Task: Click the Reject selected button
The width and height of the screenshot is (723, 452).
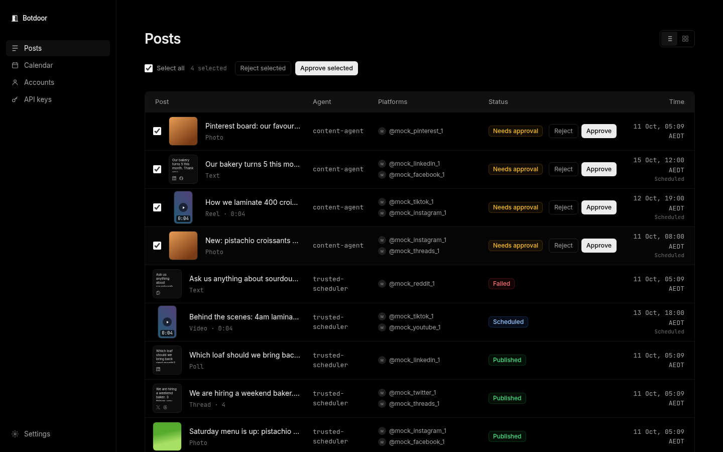Action: pyautogui.click(x=263, y=68)
